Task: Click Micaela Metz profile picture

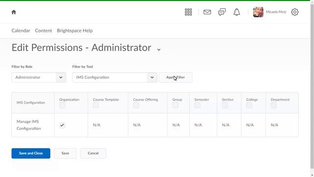Action: tap(258, 12)
